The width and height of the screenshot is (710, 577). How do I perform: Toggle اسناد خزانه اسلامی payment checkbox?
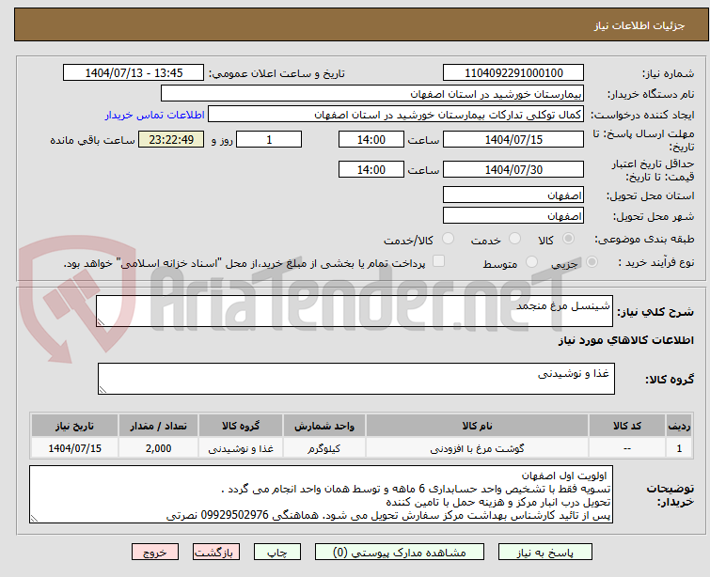tap(438, 261)
